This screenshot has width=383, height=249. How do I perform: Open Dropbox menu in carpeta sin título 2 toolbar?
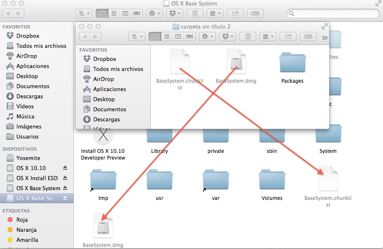pyautogui.click(x=228, y=37)
